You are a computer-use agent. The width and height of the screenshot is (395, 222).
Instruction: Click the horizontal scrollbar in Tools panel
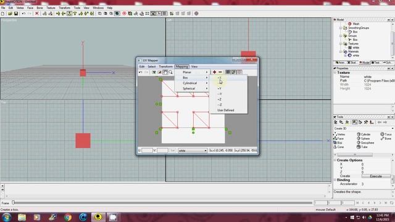coord(355,155)
